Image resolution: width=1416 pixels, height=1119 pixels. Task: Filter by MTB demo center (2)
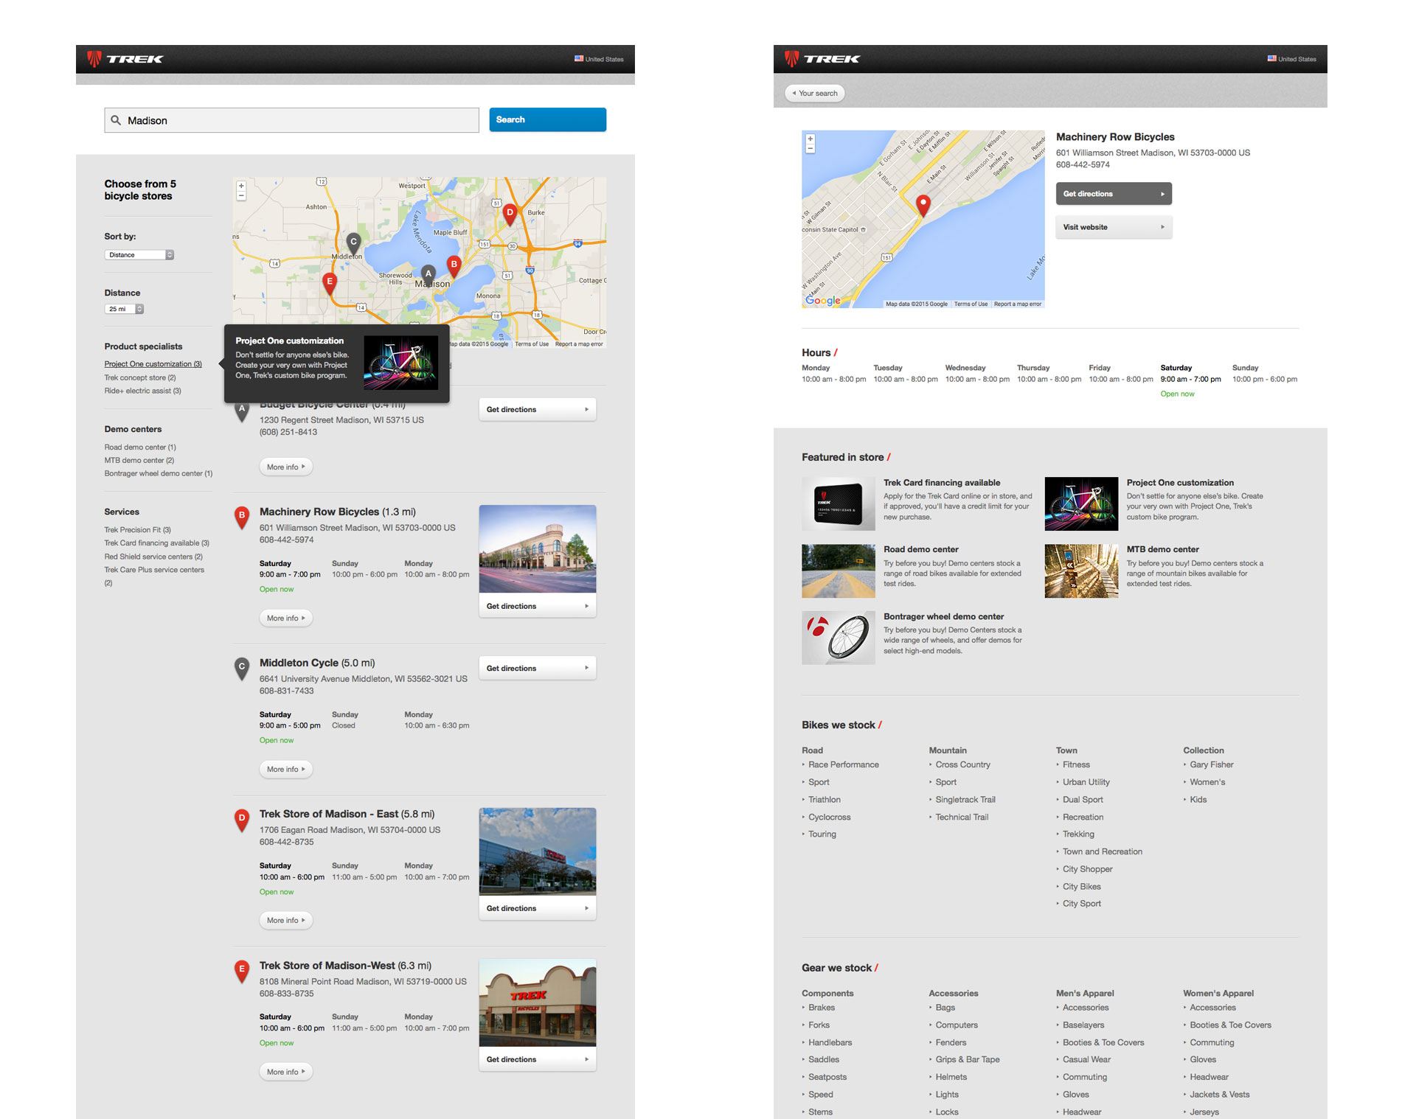pos(139,460)
